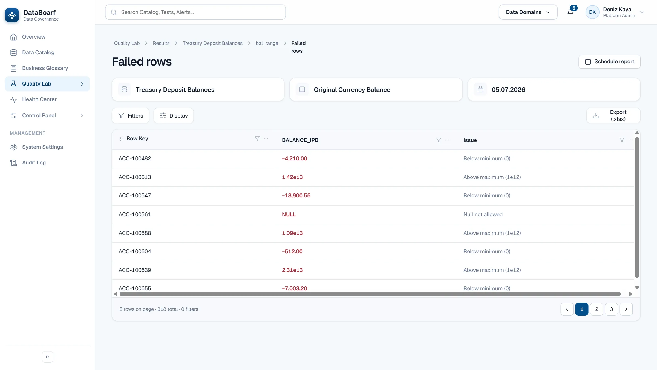Open Issue column more options menu
This screenshot has height=370, width=657.
click(630, 140)
